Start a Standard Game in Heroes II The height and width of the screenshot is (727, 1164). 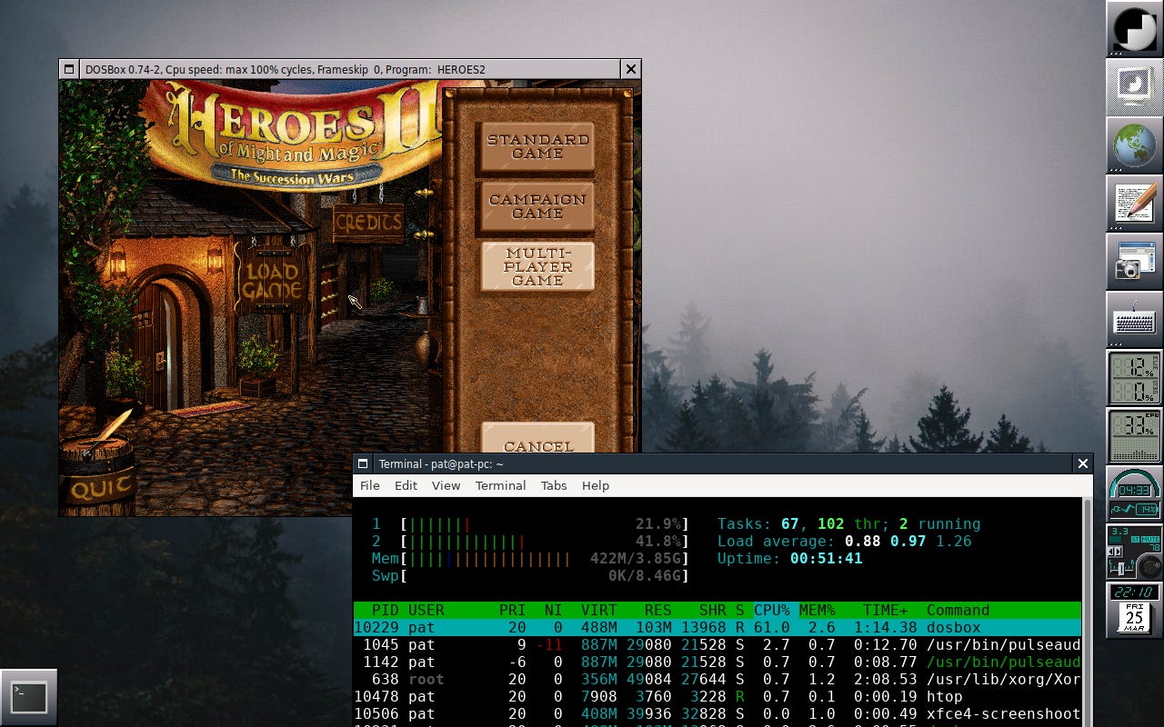[x=537, y=146]
